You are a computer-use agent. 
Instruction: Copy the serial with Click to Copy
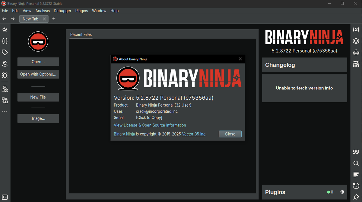[149, 117]
